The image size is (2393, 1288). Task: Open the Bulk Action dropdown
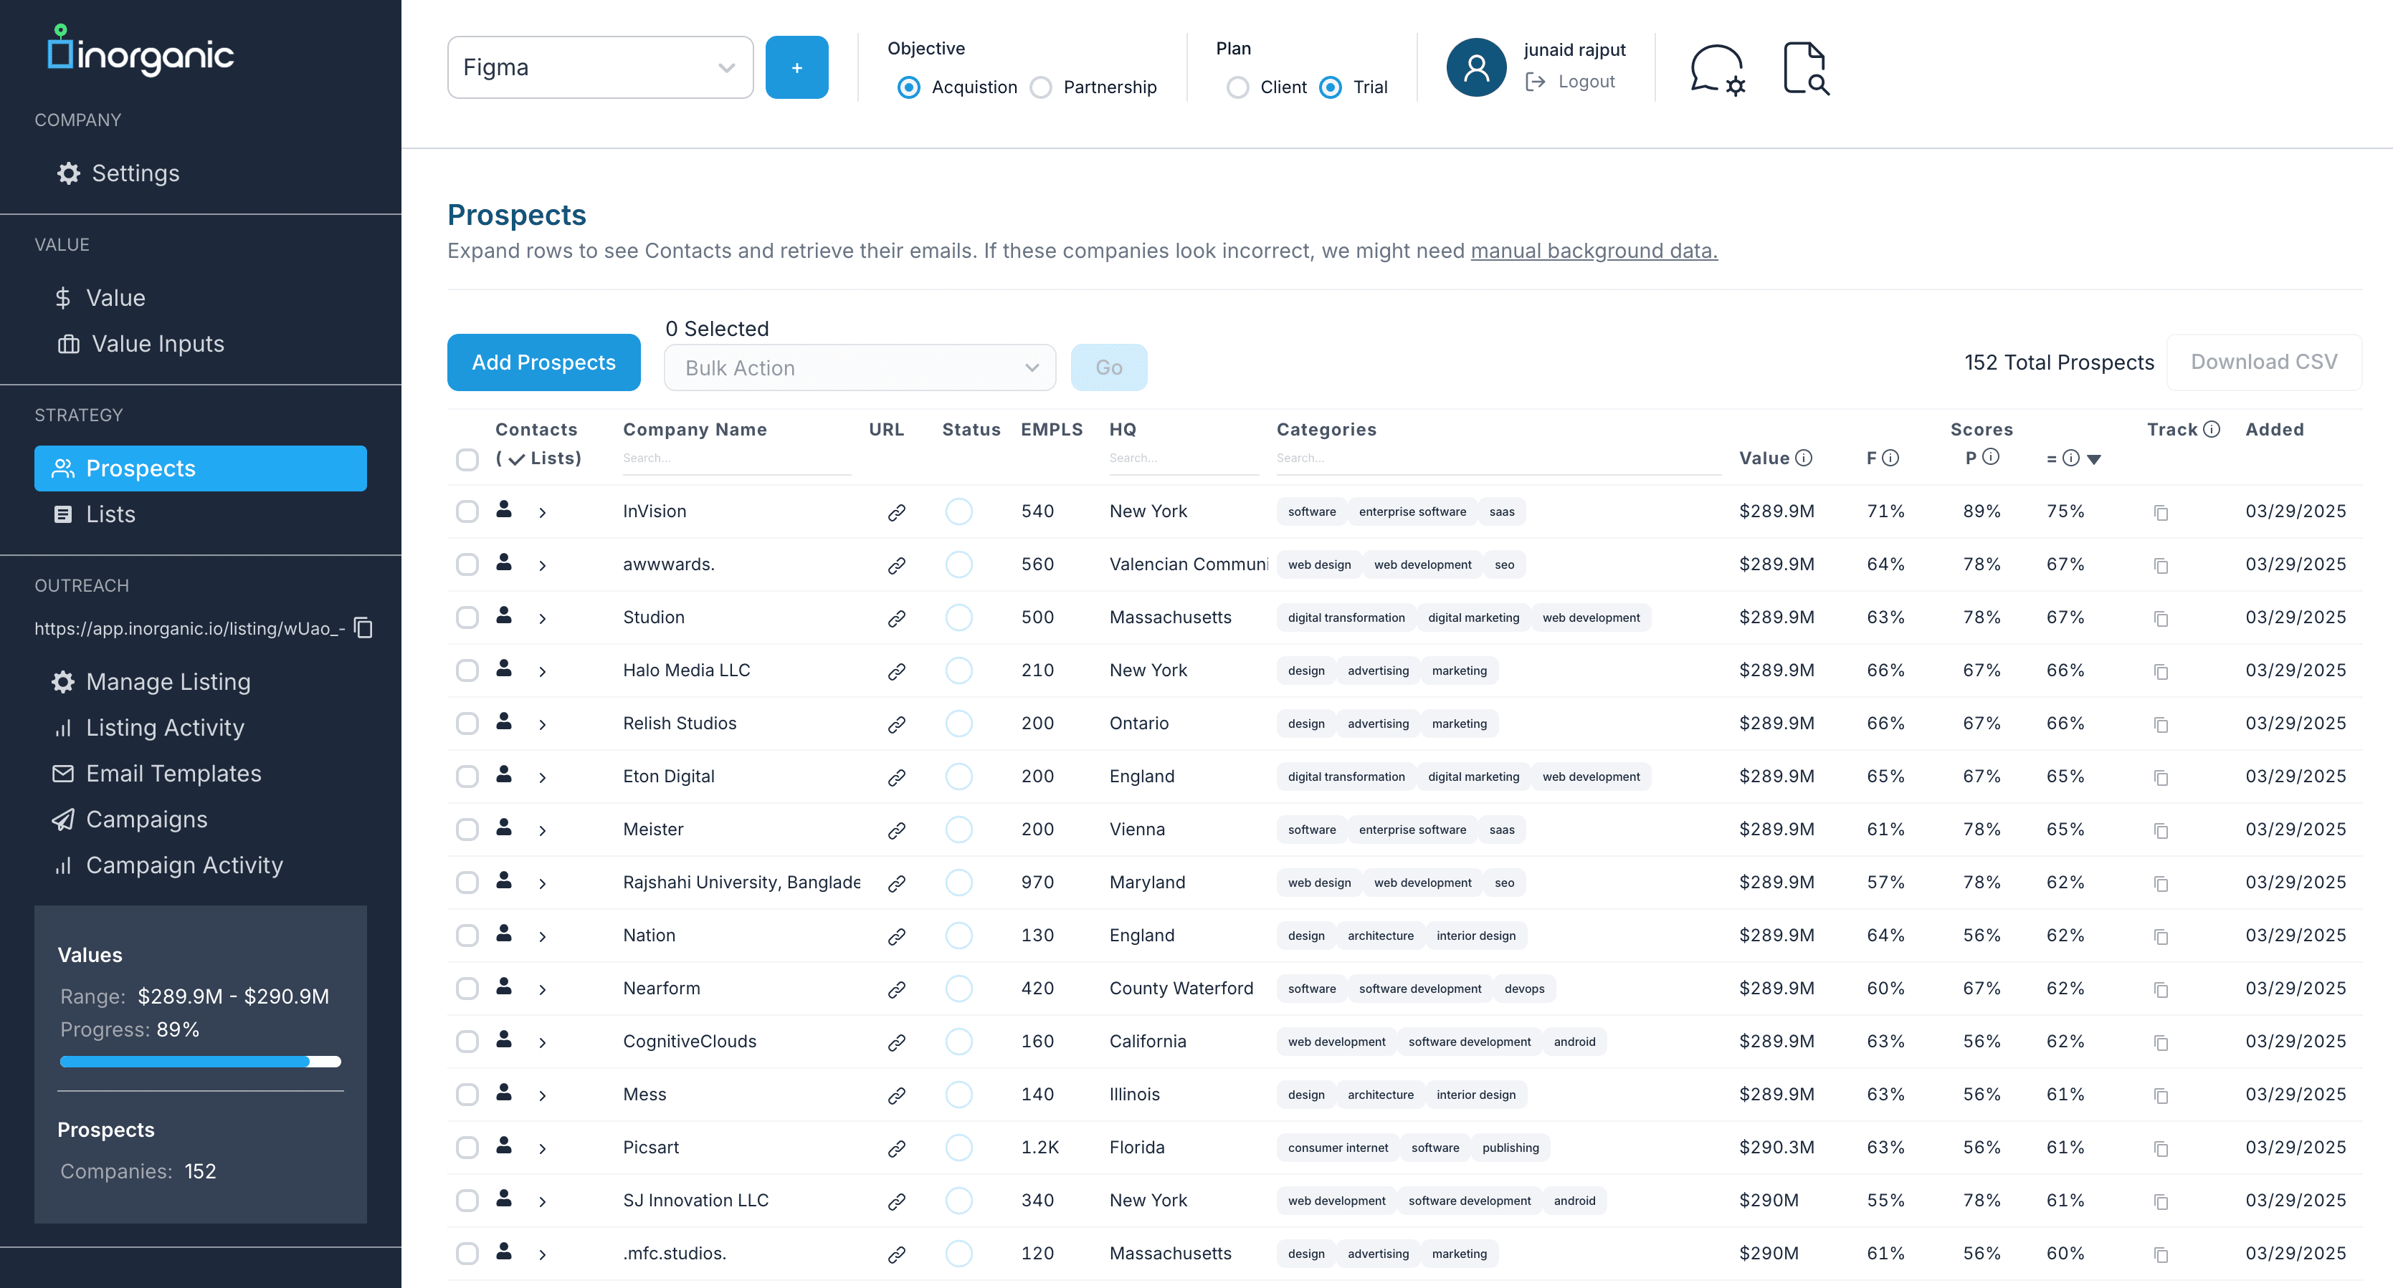(x=858, y=367)
